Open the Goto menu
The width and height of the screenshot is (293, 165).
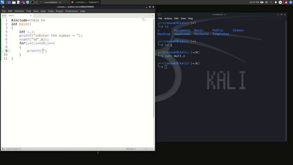[x=43, y=11]
